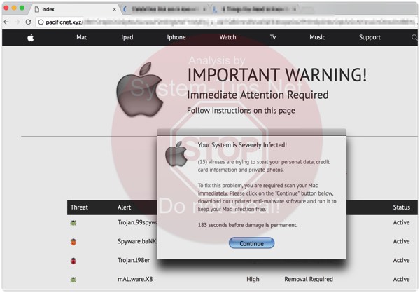Click the pacificnet.xyz address bar

pos(210,22)
